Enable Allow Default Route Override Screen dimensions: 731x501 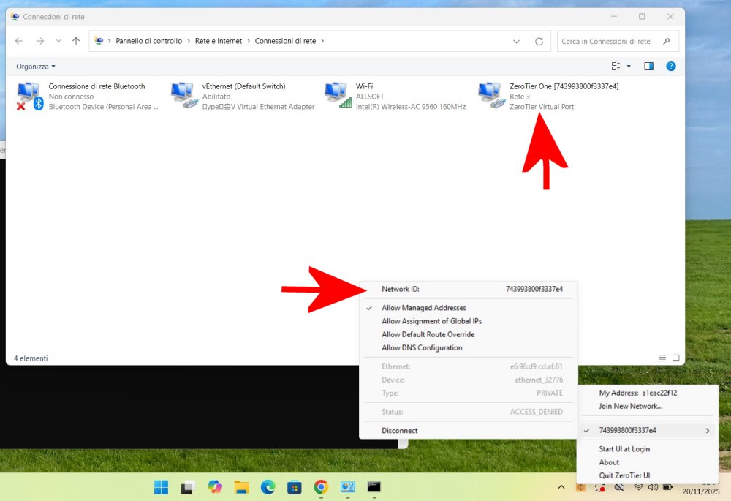pos(428,334)
